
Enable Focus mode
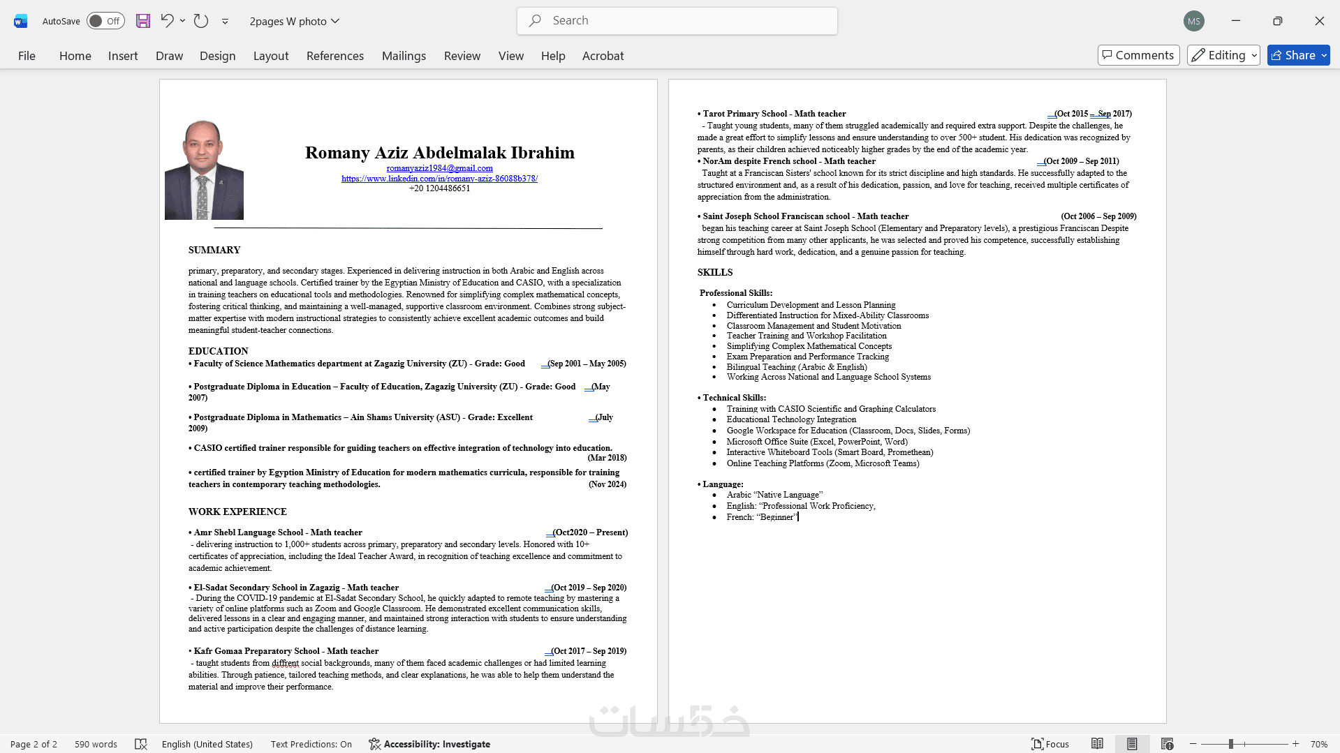pyautogui.click(x=1050, y=744)
